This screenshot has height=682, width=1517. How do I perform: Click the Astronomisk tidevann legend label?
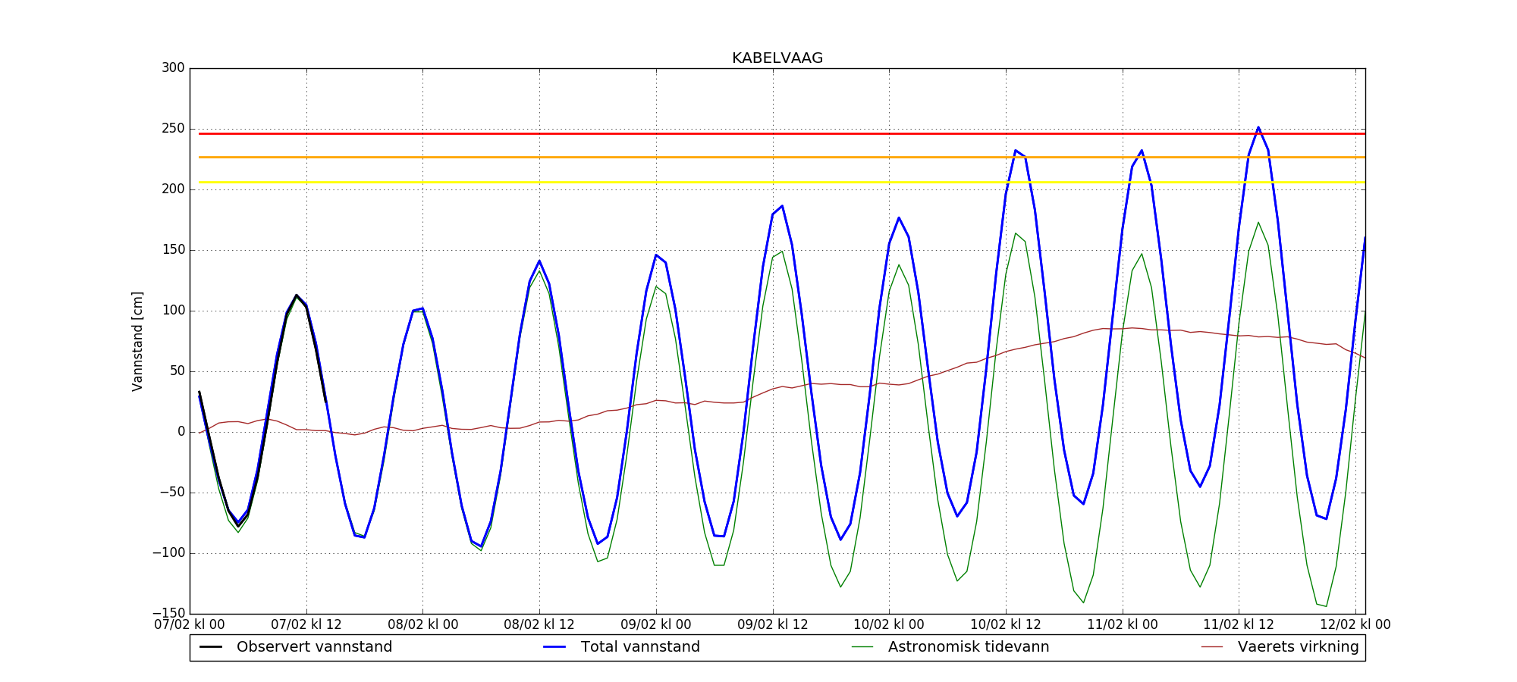click(969, 647)
